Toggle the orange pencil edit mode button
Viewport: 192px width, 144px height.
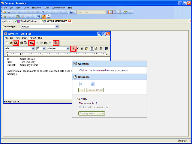point(43,16)
